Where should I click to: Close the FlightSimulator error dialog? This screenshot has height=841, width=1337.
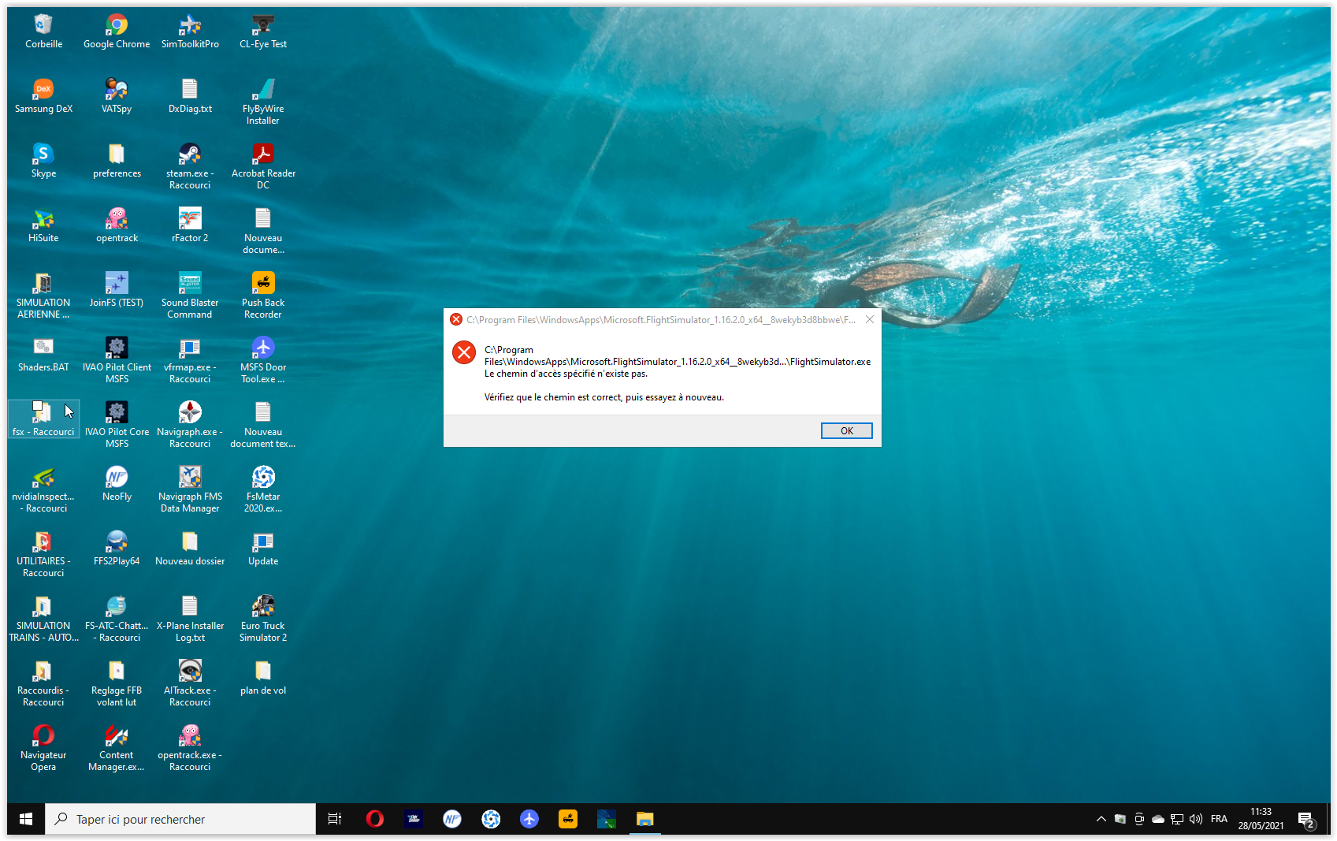click(x=869, y=319)
